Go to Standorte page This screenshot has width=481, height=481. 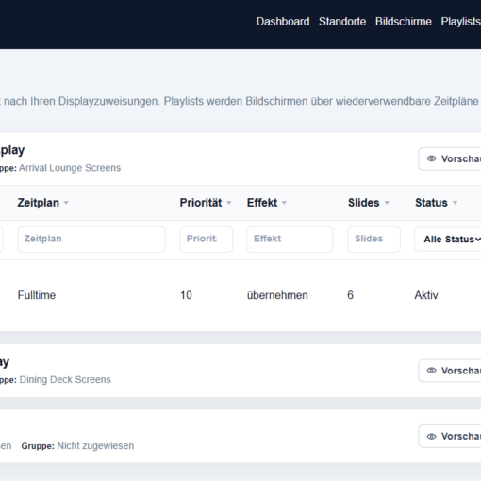(x=342, y=22)
